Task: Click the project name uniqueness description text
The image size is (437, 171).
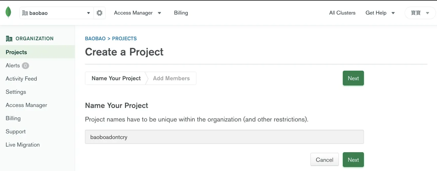Action: pyautogui.click(x=197, y=120)
